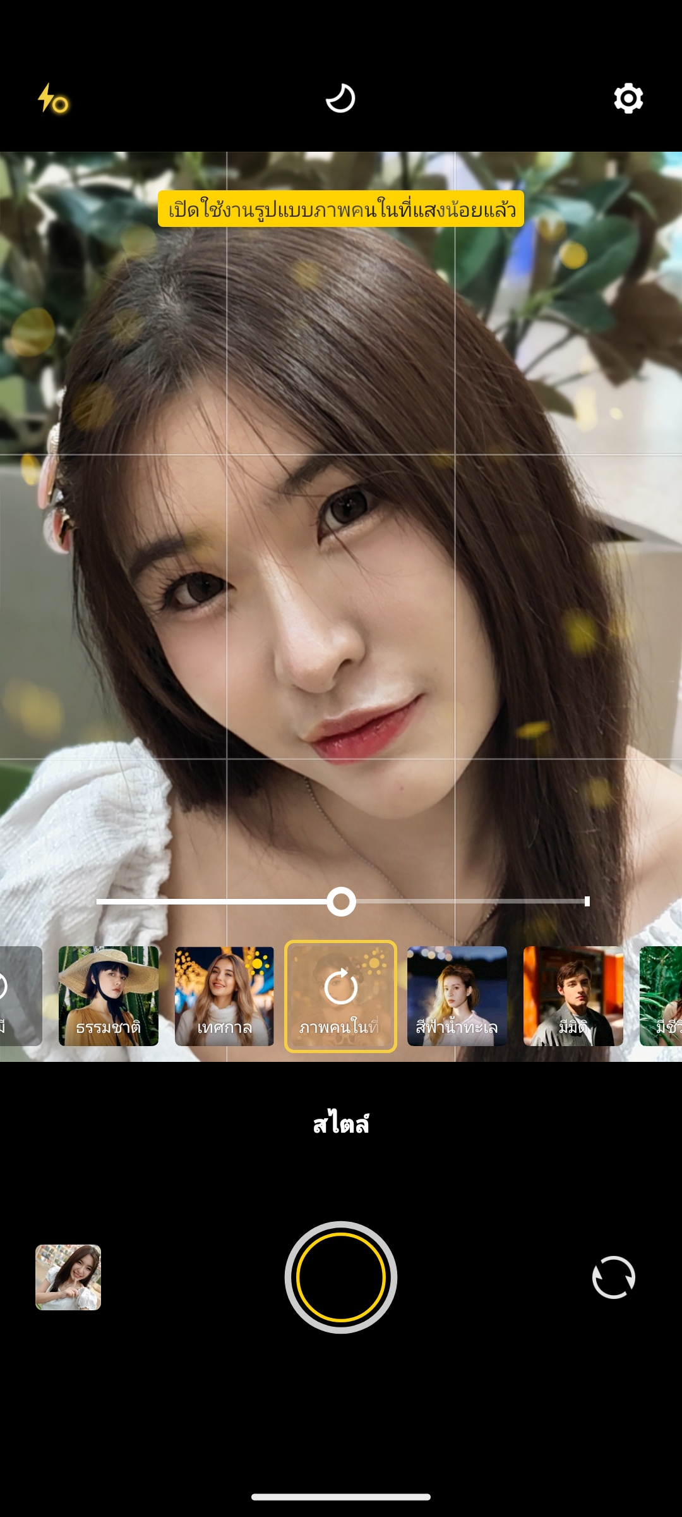
Task: Open the last photo thumbnail
Action: pos(68,1277)
